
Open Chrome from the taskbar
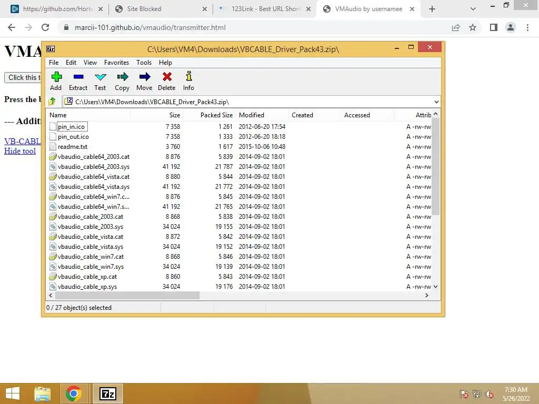point(74,393)
